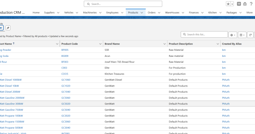The height and width of the screenshot is (134, 255).
Task: Expand the Packages tab dropdown chevron
Action: coord(240,13)
